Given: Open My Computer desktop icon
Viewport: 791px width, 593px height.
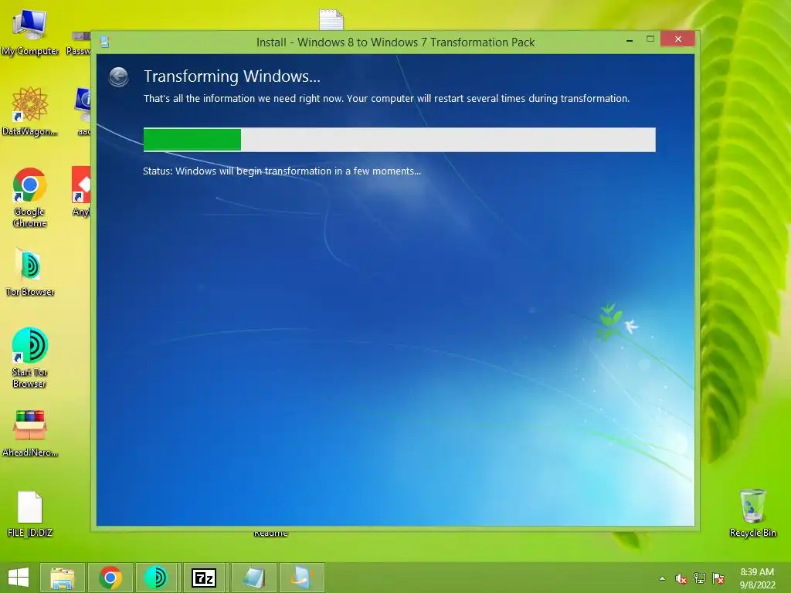Looking at the screenshot, I should point(30,31).
